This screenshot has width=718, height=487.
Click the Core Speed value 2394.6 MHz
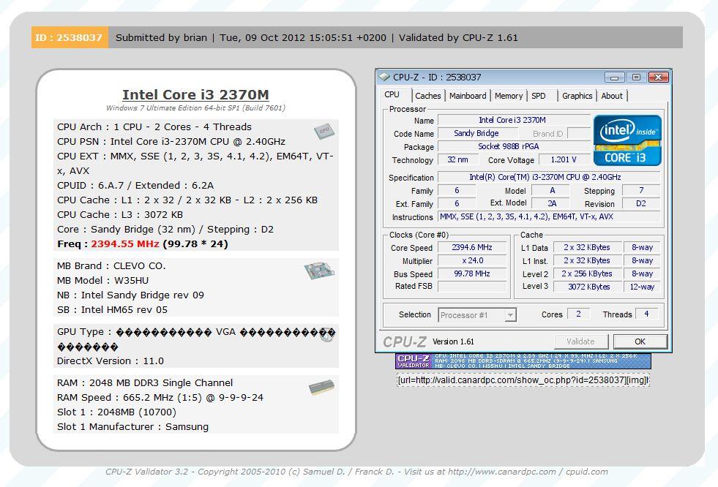point(472,247)
